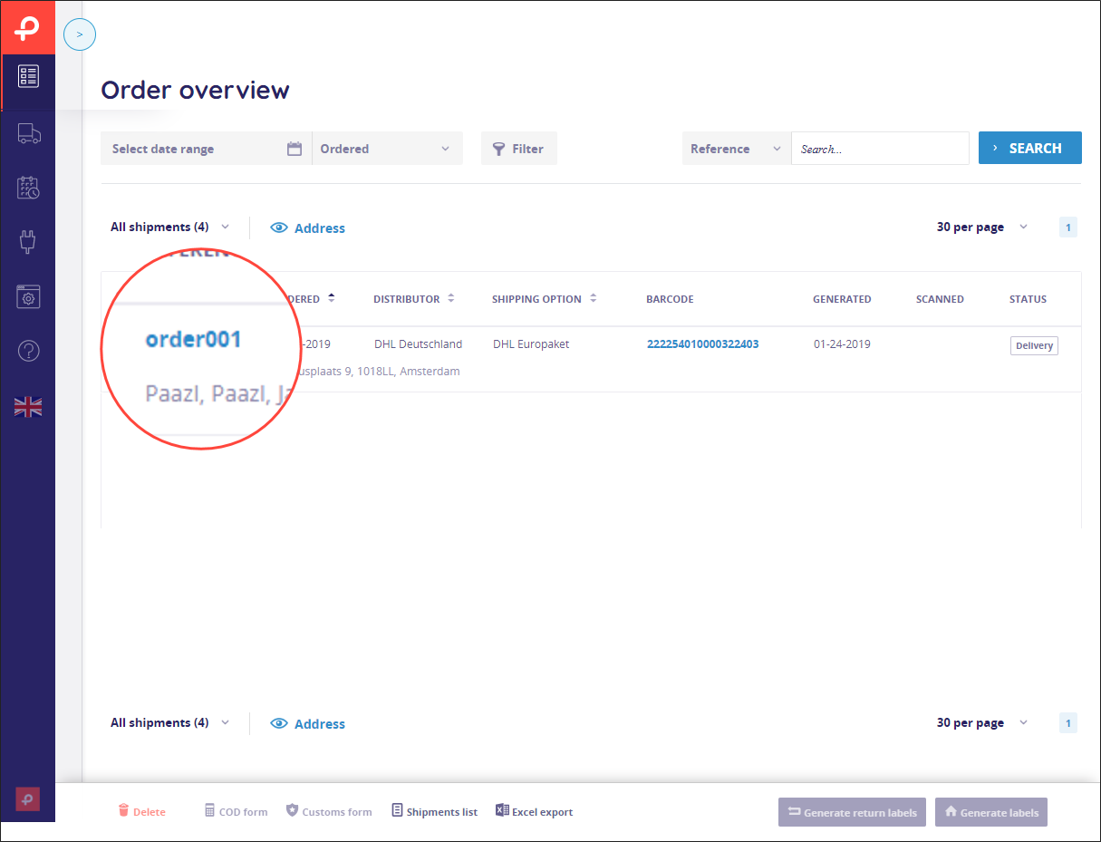Open the window-gear settings icon in sidebar
This screenshot has width=1101, height=842.
pos(28,296)
